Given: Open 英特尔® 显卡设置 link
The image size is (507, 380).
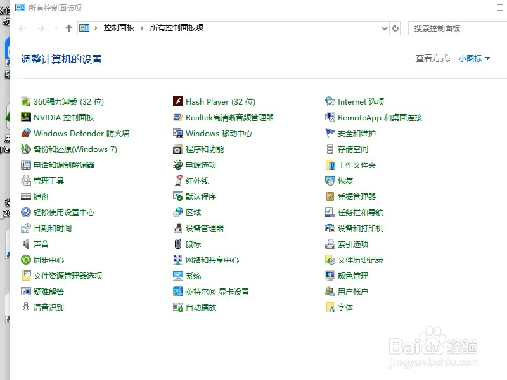Looking at the screenshot, I should pyautogui.click(x=217, y=291).
